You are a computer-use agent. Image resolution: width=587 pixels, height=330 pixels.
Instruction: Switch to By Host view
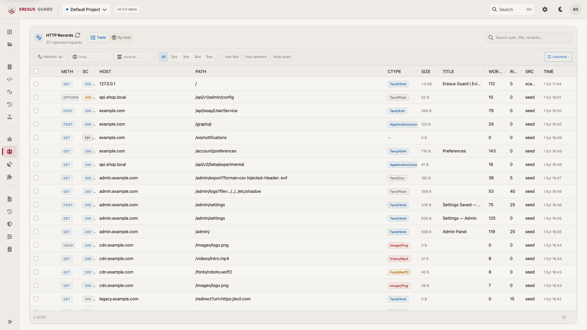click(121, 38)
